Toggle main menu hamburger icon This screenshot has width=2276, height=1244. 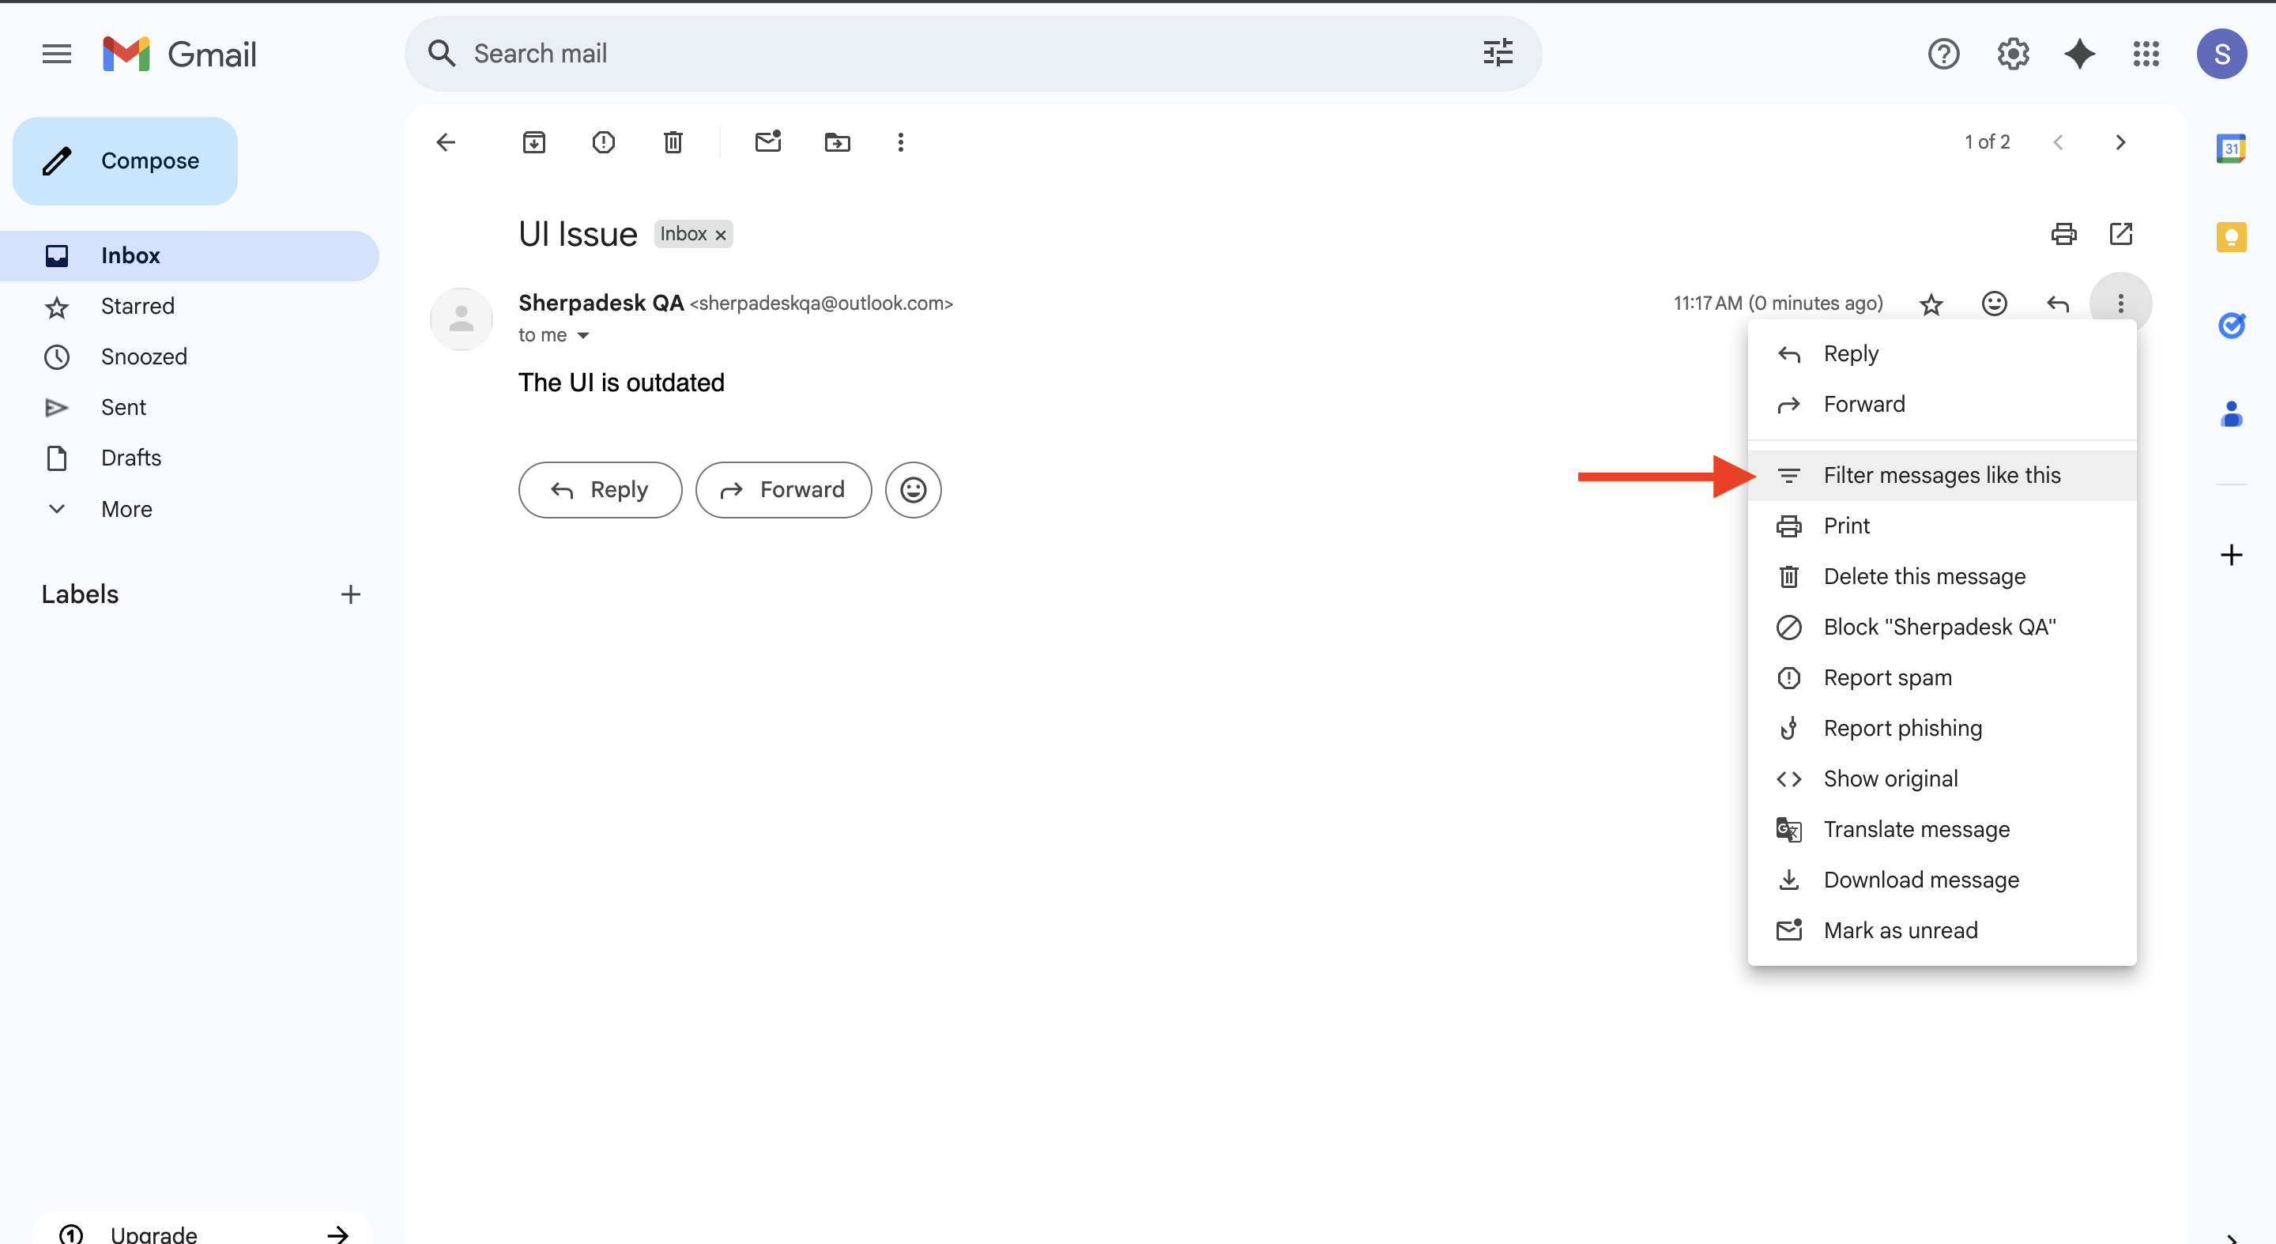[x=57, y=54]
